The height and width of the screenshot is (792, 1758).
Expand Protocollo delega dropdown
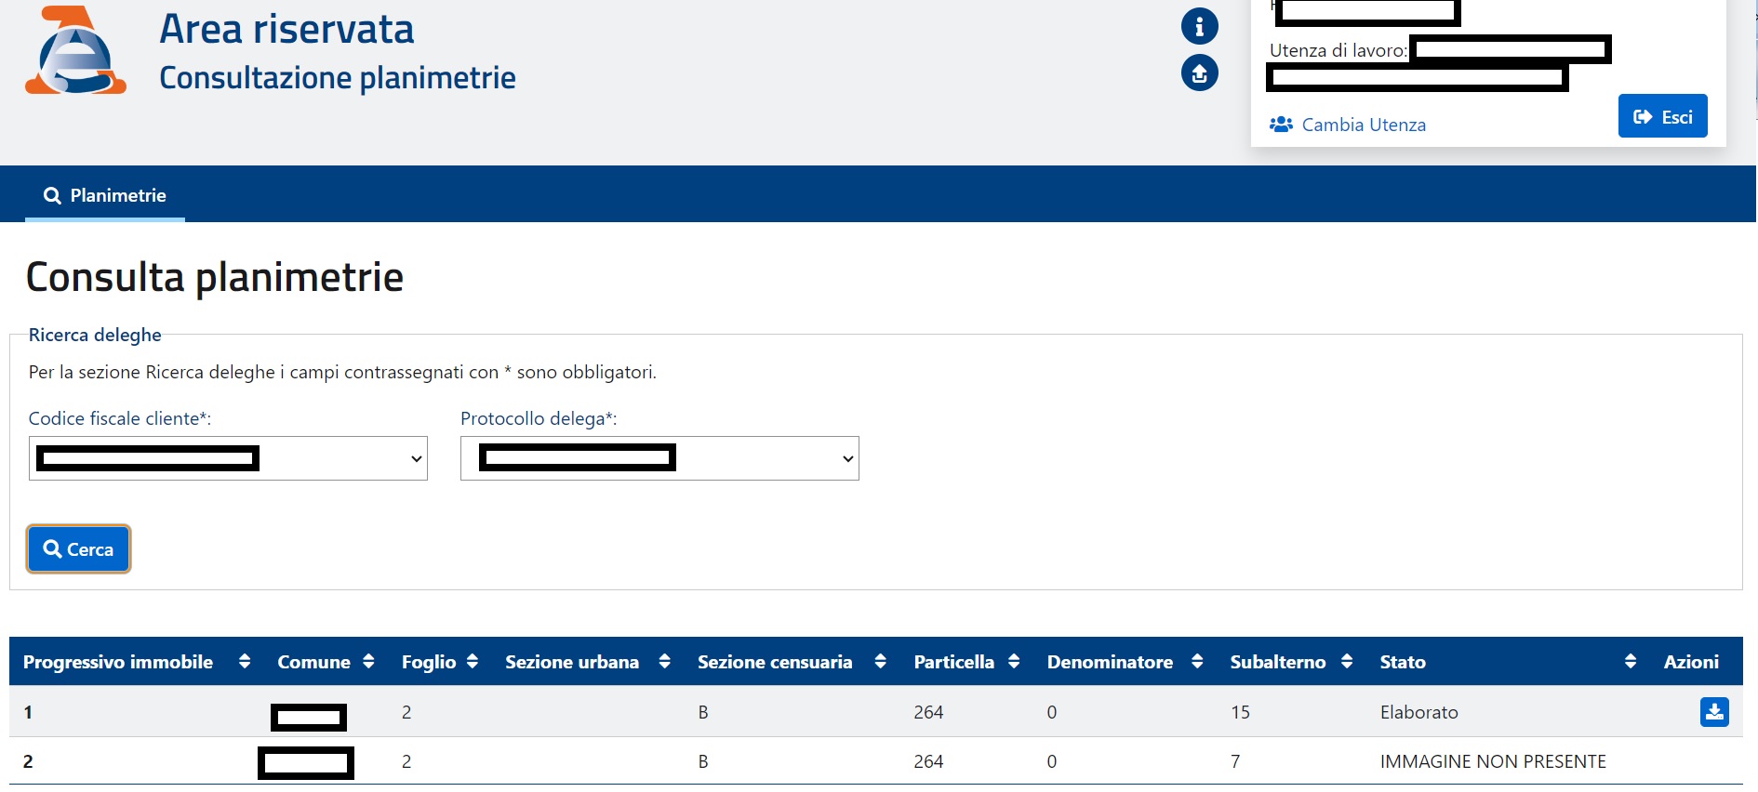coord(659,458)
